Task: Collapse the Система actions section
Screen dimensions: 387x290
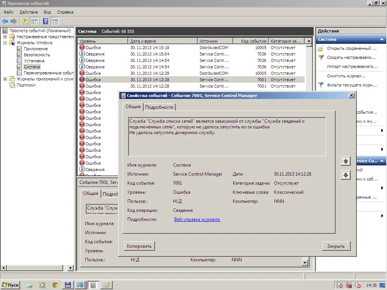Action: click(x=382, y=39)
